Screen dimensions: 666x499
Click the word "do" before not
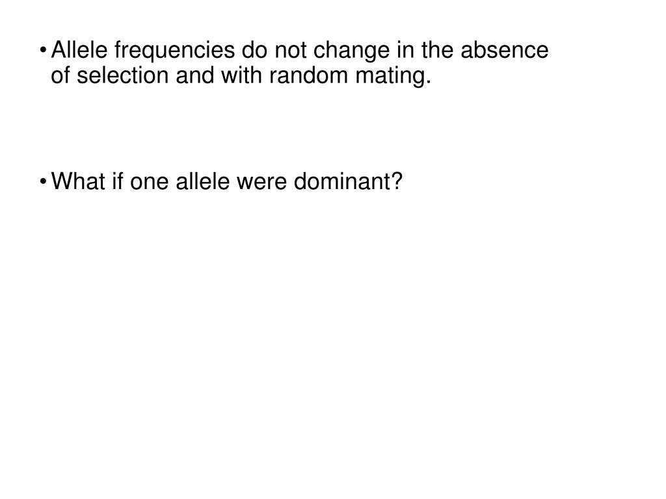coord(255,49)
